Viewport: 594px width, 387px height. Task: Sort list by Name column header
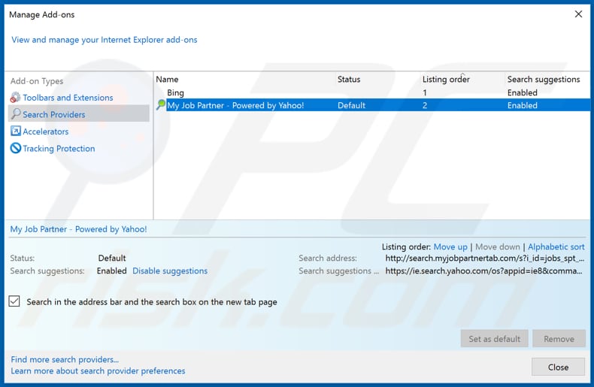click(167, 79)
